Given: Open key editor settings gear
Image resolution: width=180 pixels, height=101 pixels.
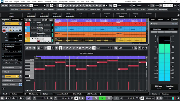Looking at the screenshot, I should tap(146, 48).
